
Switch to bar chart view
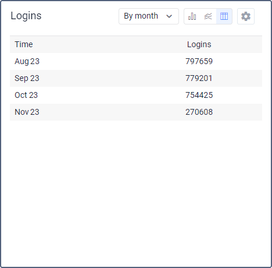[192, 16]
